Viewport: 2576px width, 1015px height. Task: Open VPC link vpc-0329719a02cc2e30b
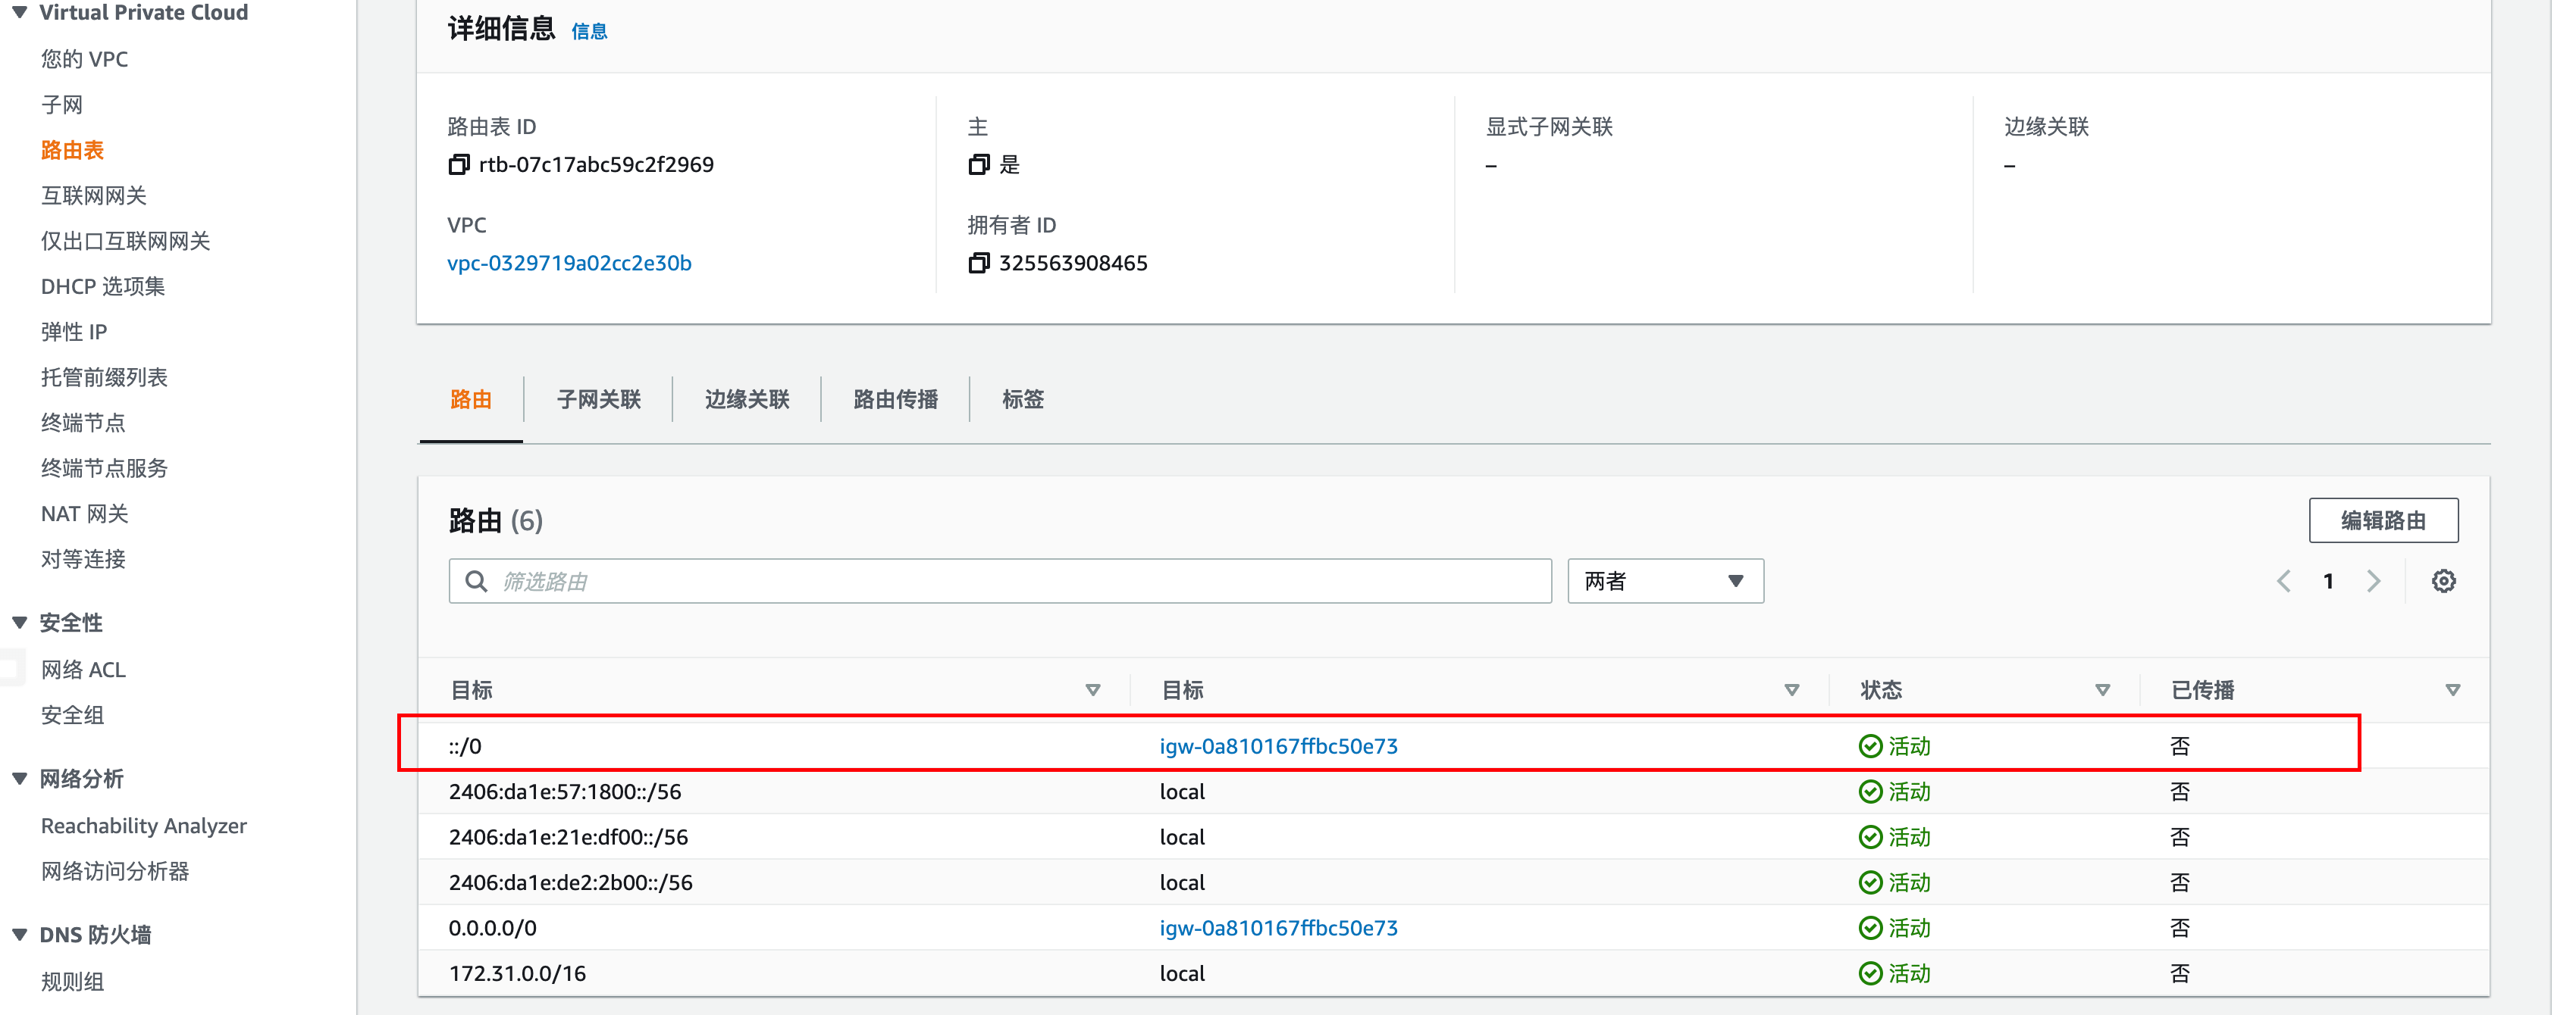(569, 263)
